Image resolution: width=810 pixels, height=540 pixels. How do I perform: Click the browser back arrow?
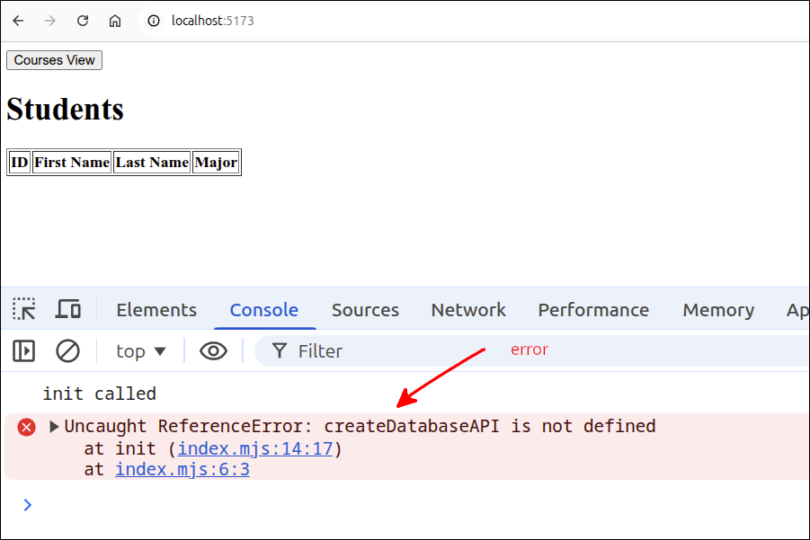pos(18,21)
